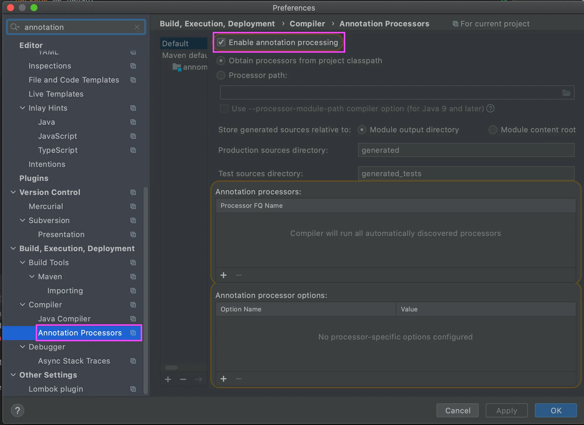Collapse the Compiler tree node

point(23,305)
